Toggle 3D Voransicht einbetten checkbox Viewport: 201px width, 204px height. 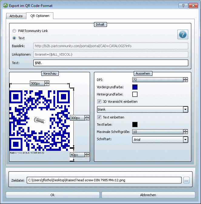tap(99, 102)
